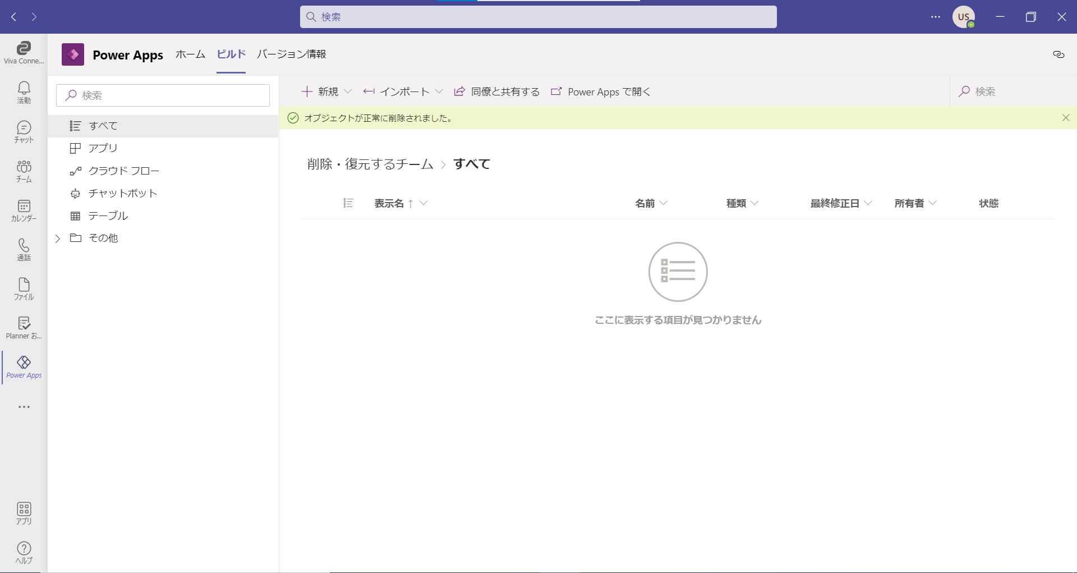The height and width of the screenshot is (573, 1077).
Task: Open the Calendar (カレンダー) icon
Action: pyautogui.click(x=24, y=210)
